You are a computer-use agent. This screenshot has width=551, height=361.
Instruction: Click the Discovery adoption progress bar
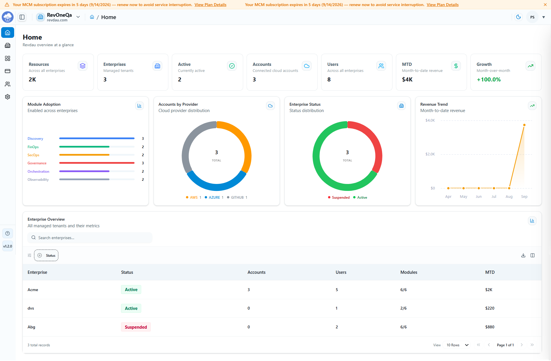pos(97,139)
